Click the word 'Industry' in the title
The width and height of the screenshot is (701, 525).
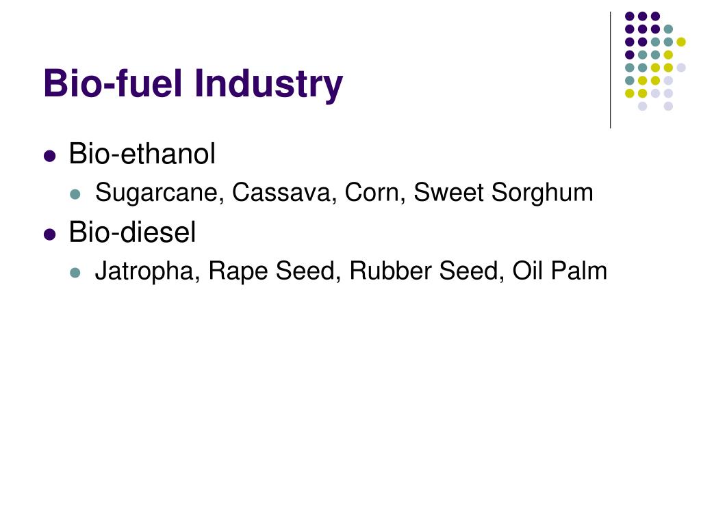[x=268, y=84]
